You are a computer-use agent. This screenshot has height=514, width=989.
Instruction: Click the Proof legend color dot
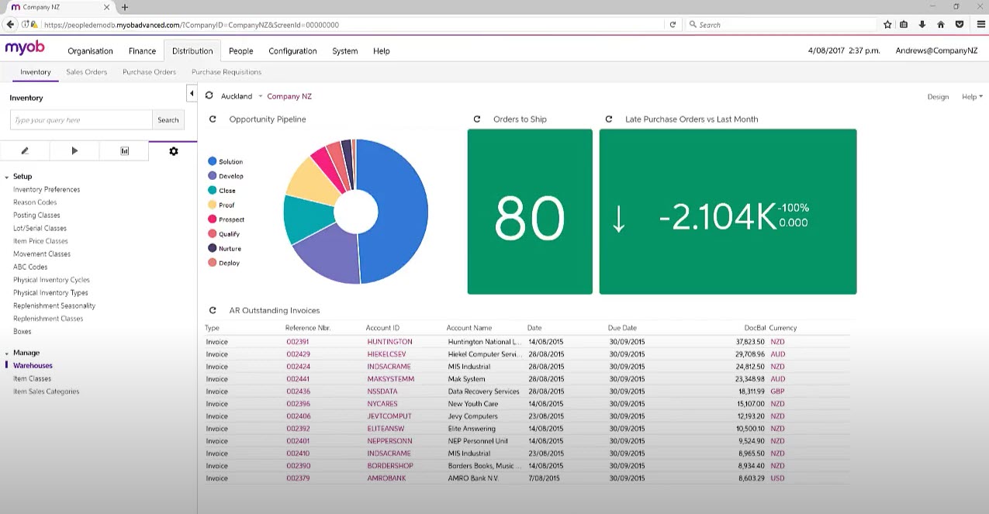212,205
